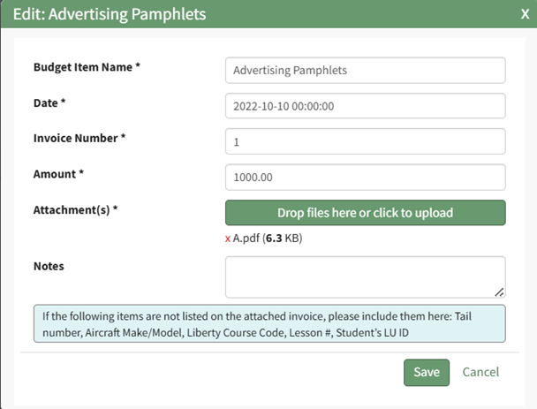Click the blue invoice instructions notice
Image resolution: width=537 pixels, height=409 pixels.
tap(268, 323)
